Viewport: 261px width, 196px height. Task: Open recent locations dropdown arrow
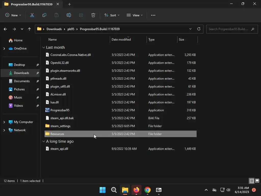tap(22, 29)
